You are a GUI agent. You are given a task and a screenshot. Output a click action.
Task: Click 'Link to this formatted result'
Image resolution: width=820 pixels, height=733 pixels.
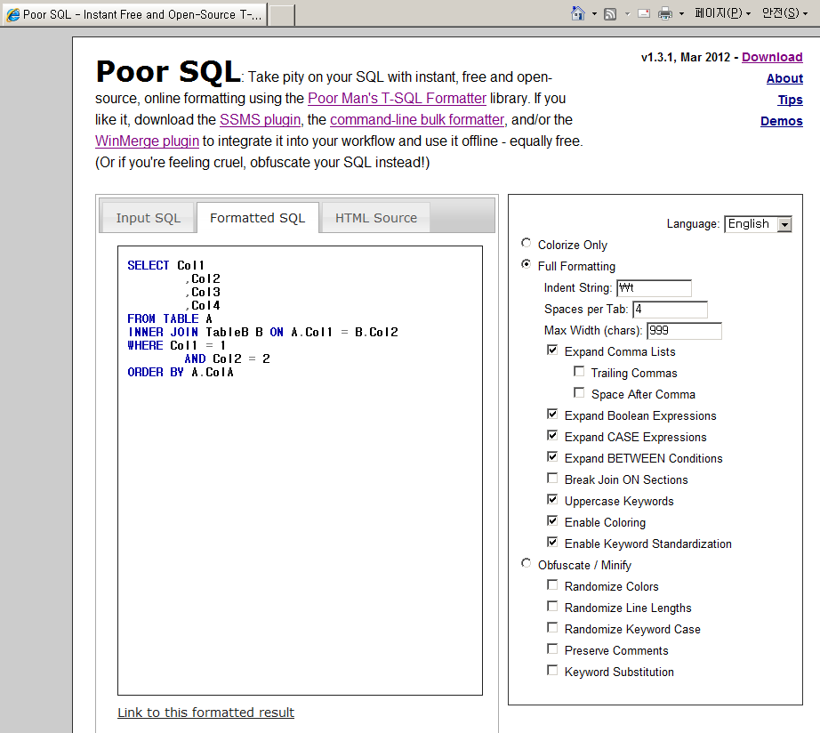pyautogui.click(x=205, y=713)
